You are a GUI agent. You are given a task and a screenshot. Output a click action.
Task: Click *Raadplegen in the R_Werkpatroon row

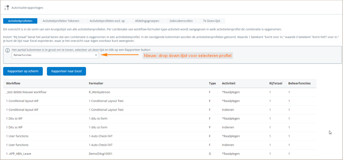pyautogui.click(x=231, y=92)
